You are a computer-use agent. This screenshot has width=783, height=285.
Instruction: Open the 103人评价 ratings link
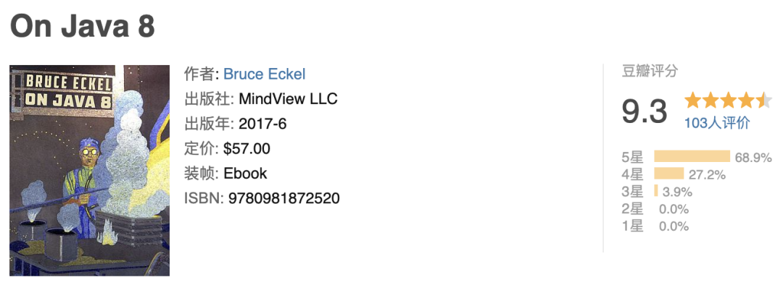pos(716,123)
